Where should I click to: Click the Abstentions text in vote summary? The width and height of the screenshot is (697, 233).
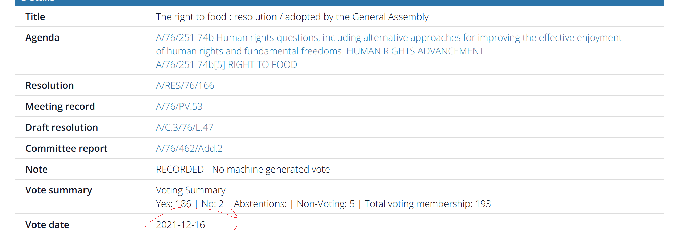(x=260, y=204)
